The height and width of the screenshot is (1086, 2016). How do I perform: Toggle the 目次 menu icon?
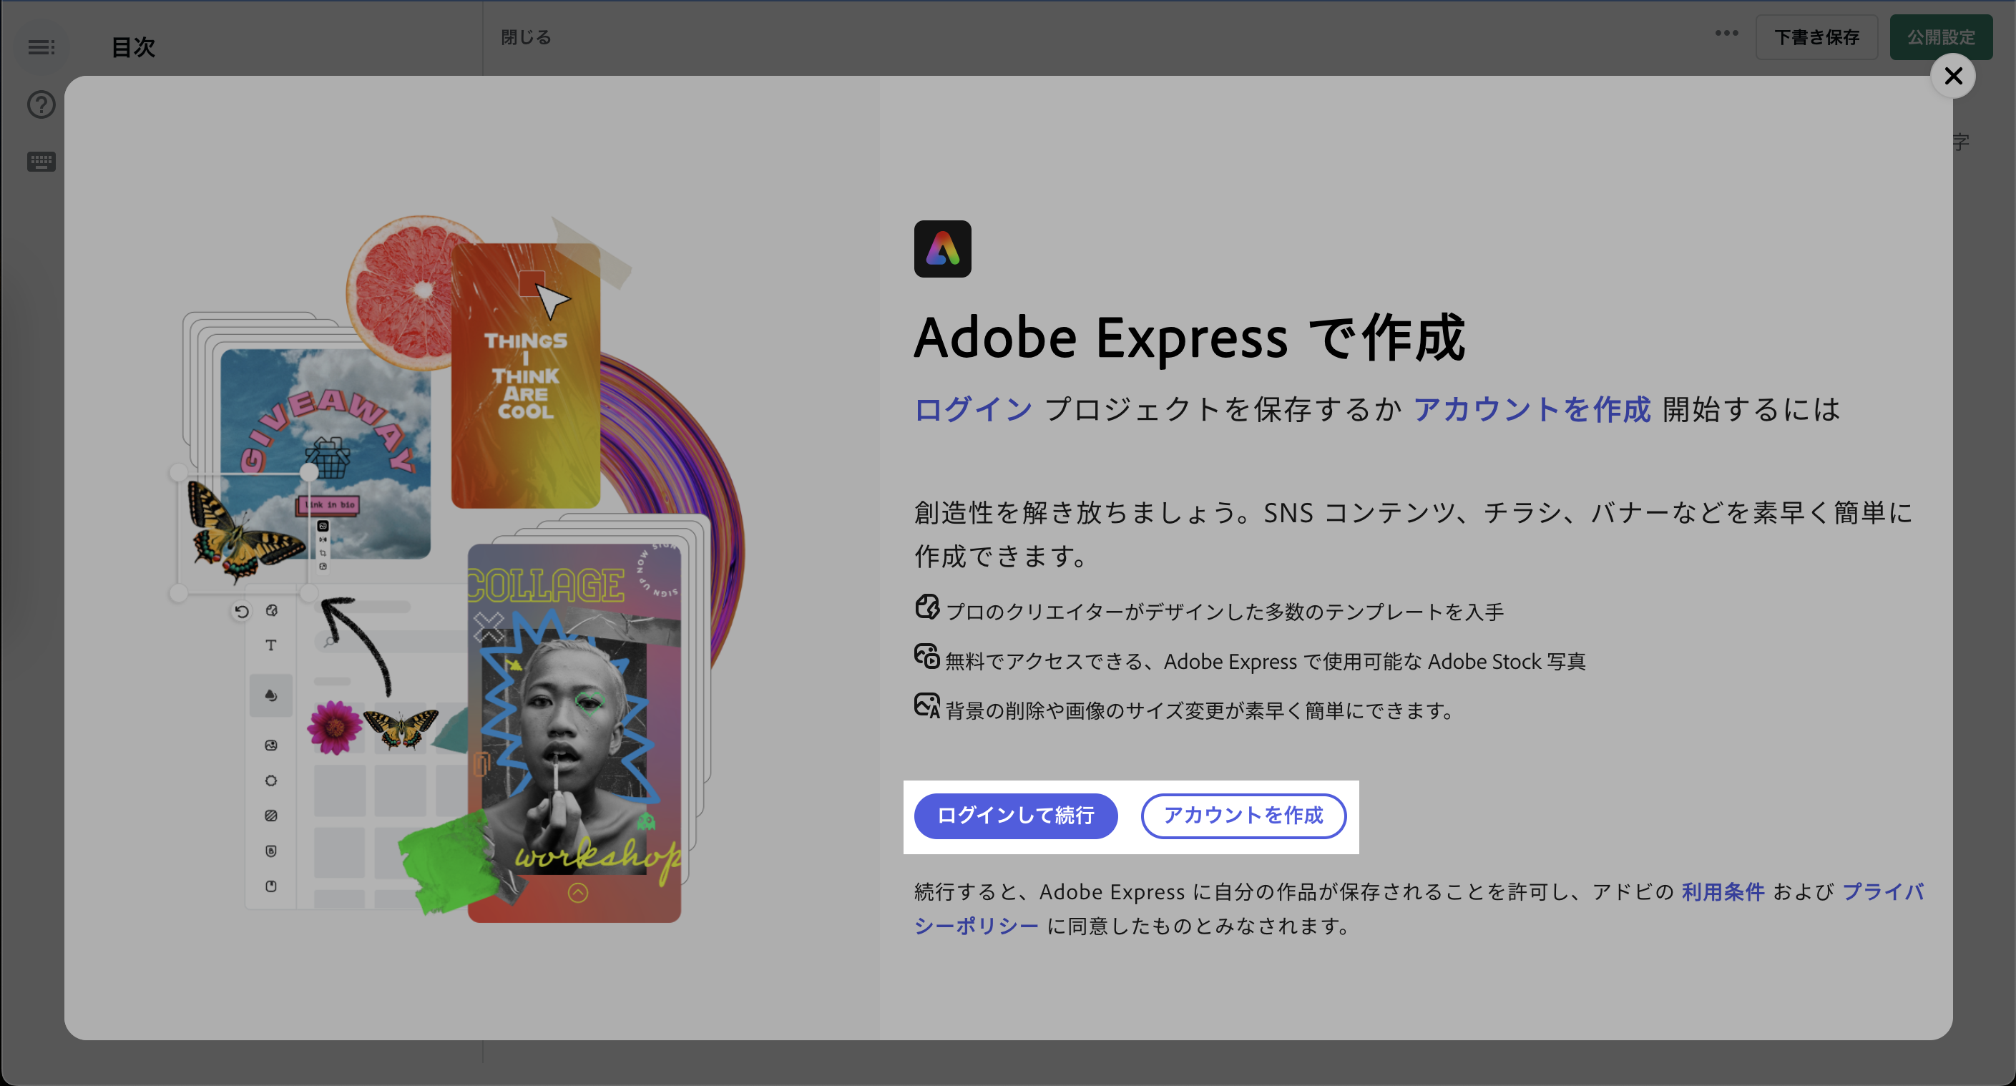[x=41, y=47]
